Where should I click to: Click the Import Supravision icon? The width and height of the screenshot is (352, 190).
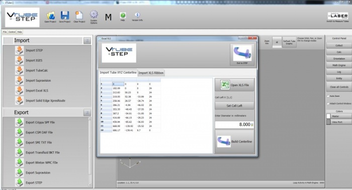[20, 81]
